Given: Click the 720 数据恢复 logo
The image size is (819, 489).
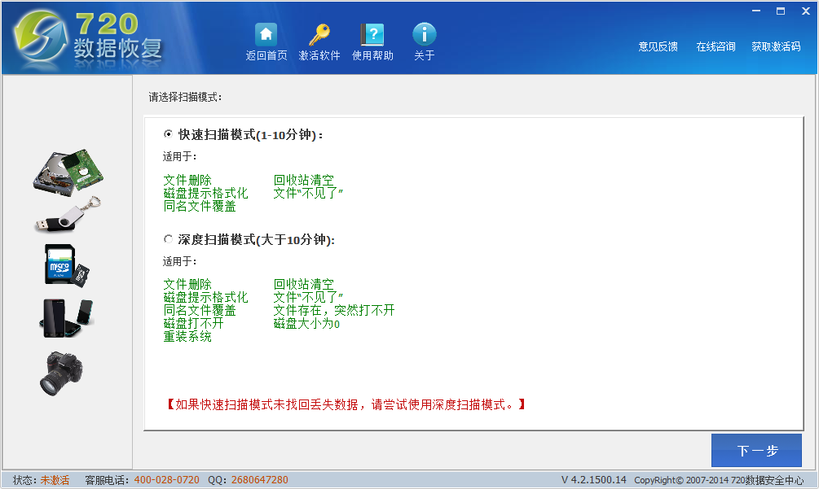Looking at the screenshot, I should (89, 41).
